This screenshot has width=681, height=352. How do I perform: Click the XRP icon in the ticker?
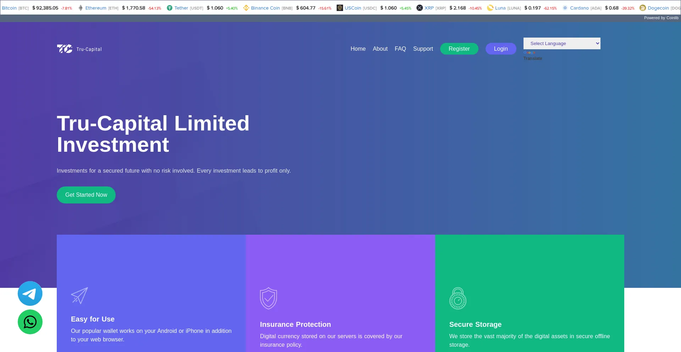point(419,7)
